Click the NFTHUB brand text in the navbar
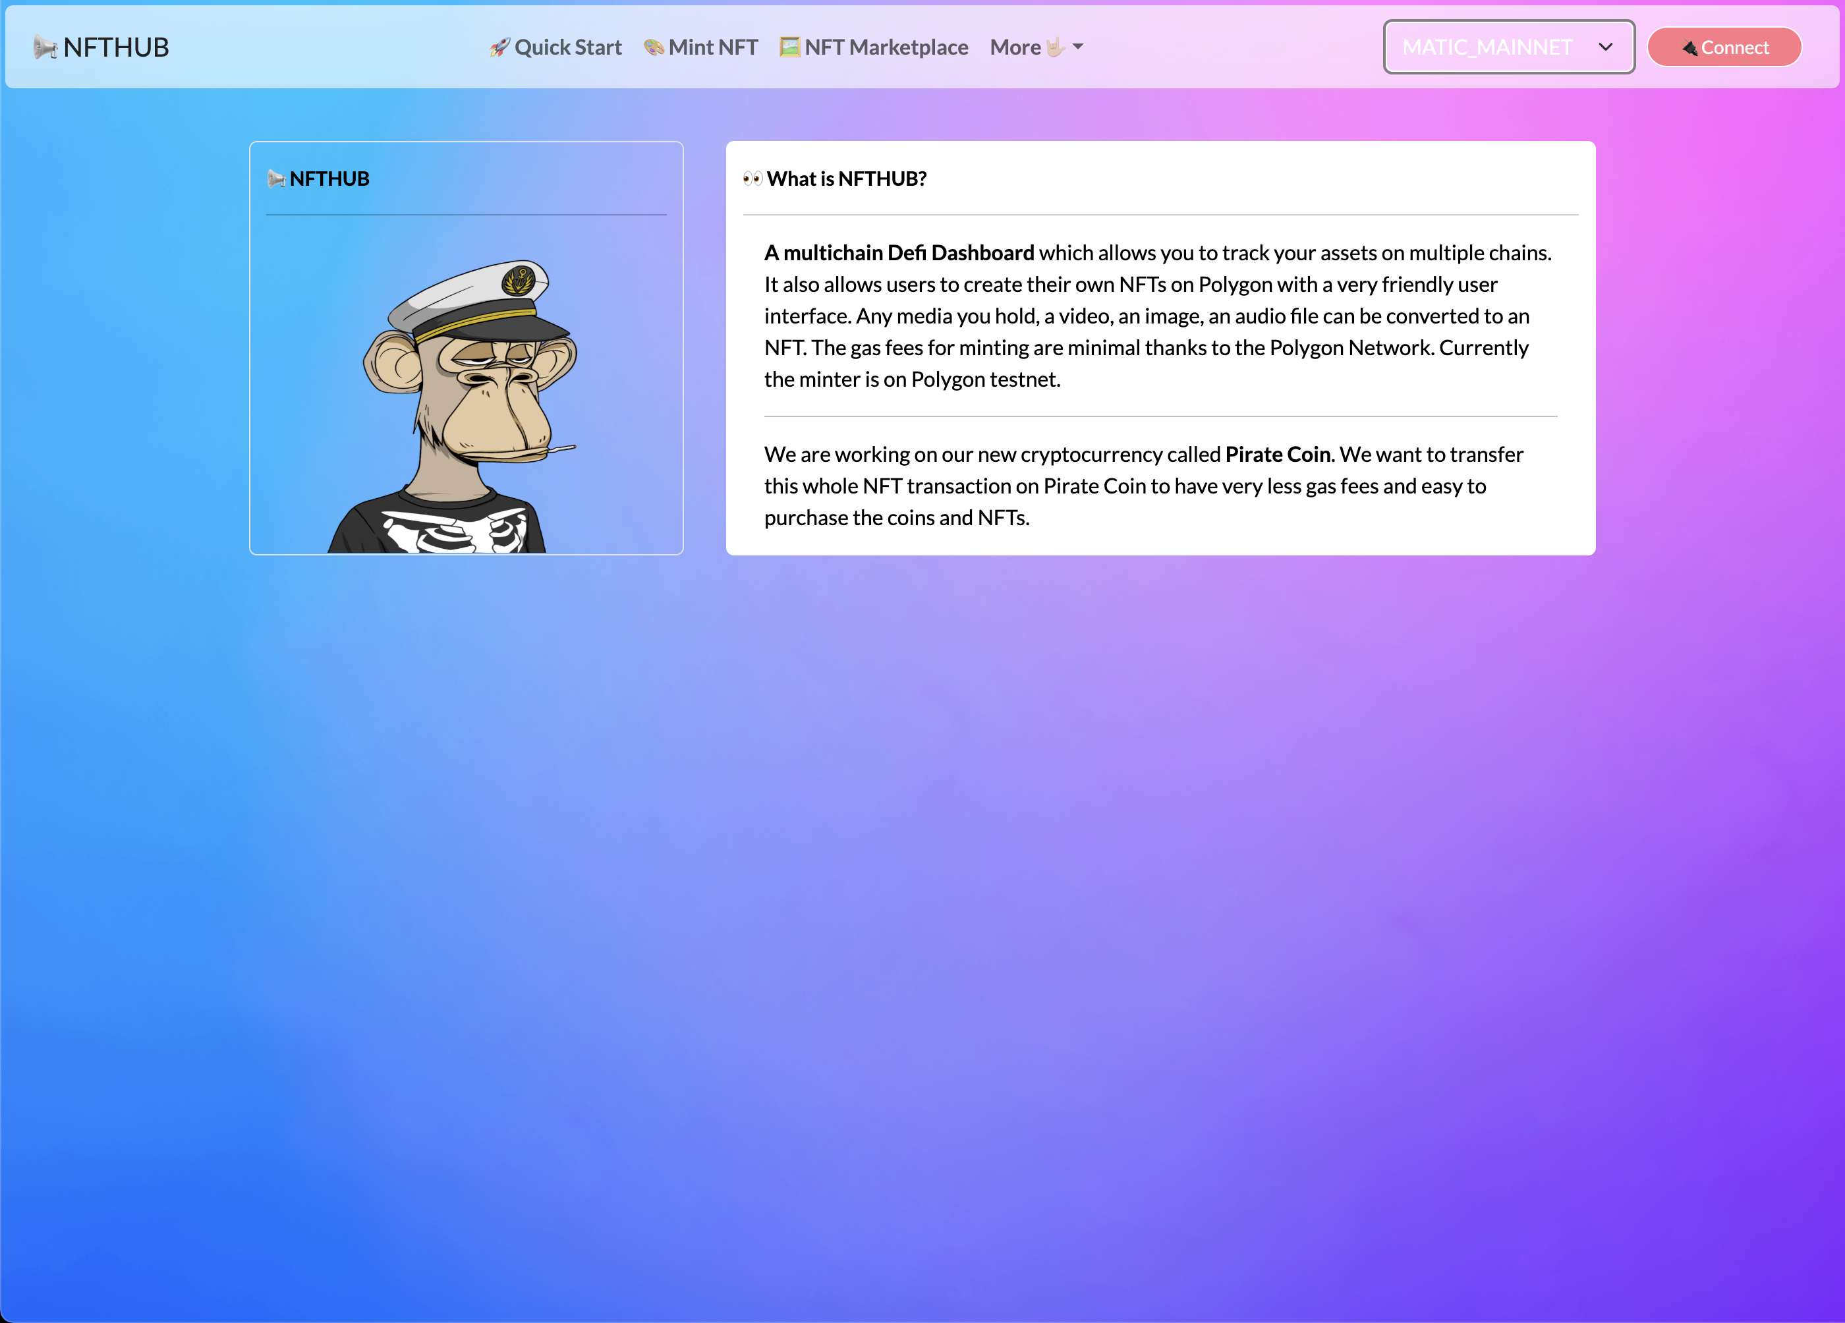Viewport: 1845px width, 1323px height. (x=117, y=47)
